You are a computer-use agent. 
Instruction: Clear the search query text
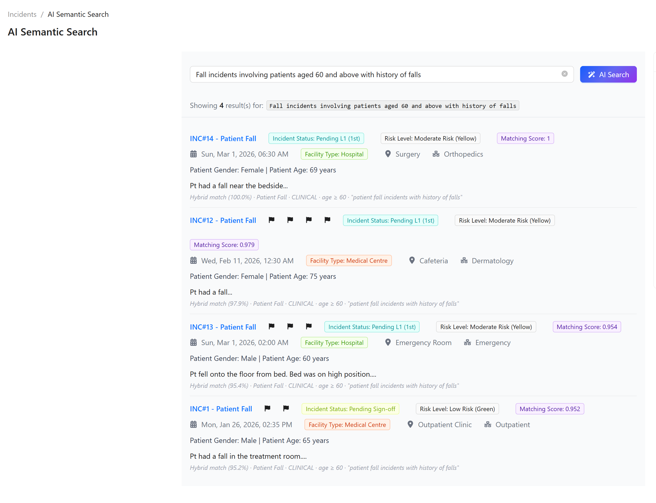(x=564, y=74)
